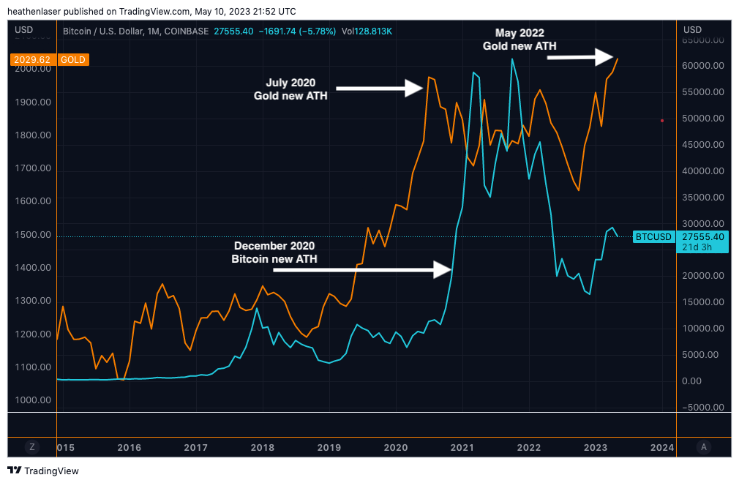This screenshot has width=739, height=483.
Task: Click the 1900.00 left axis value
Action: (x=32, y=102)
